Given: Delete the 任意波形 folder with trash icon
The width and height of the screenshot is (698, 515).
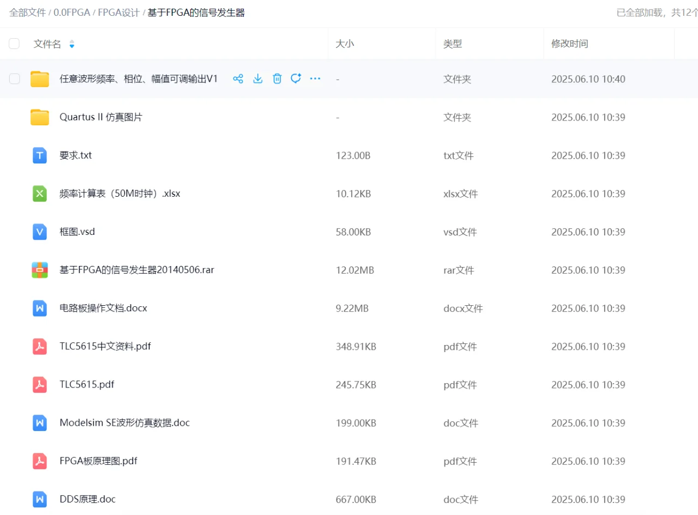Looking at the screenshot, I should [277, 78].
